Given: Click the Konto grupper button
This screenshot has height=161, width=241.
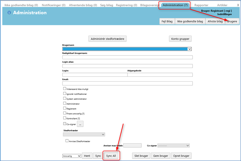Looking at the screenshot, I should 180,39.
